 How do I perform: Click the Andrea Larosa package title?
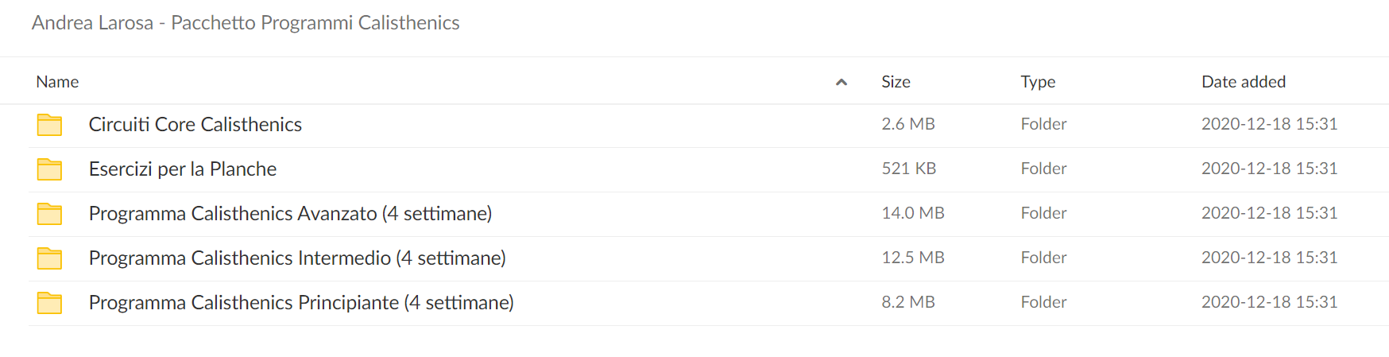pyautogui.click(x=246, y=22)
